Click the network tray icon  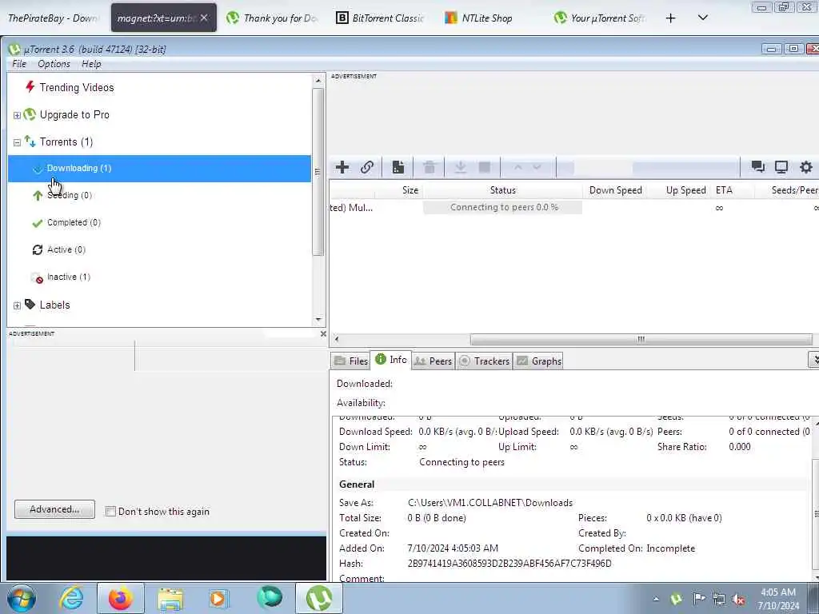tap(719, 599)
